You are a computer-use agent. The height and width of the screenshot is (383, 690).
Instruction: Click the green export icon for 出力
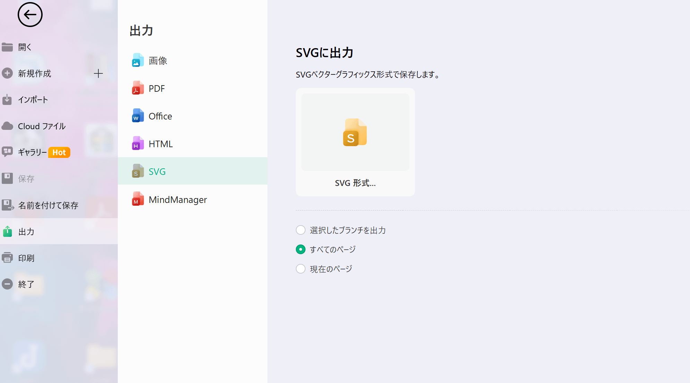(7, 231)
